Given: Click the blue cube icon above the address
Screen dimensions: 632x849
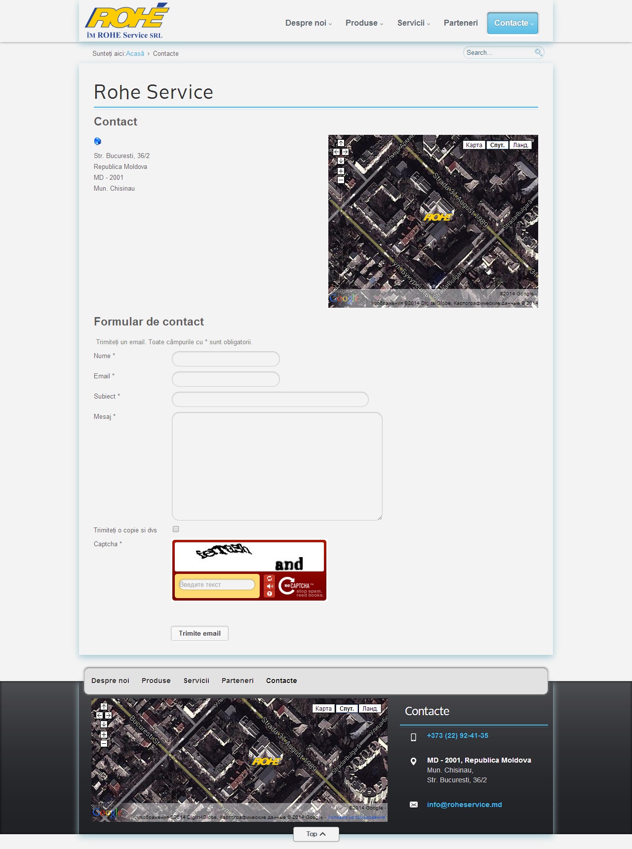Looking at the screenshot, I should click(x=97, y=141).
